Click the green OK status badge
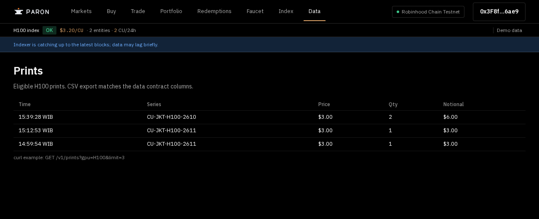 tap(49, 30)
